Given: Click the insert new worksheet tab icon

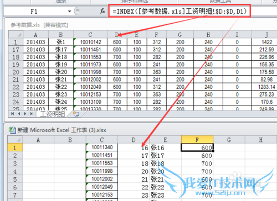Looking at the screenshot, I should (x=76, y=114).
